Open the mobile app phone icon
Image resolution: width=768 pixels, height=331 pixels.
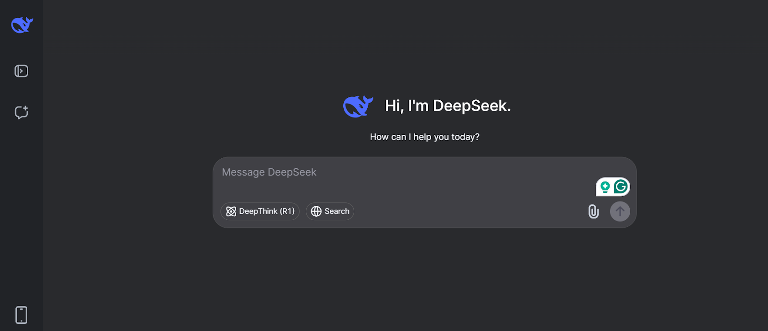(22, 315)
